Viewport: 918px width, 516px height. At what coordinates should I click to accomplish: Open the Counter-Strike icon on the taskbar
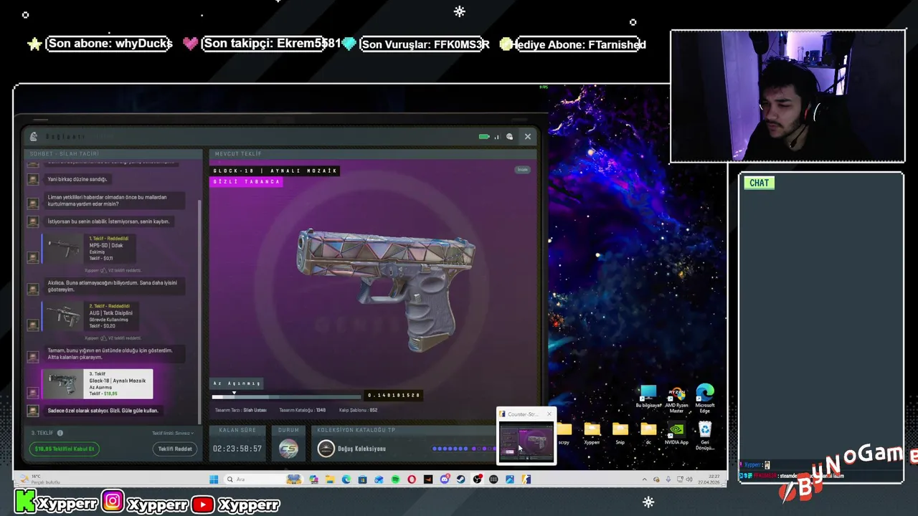point(526,479)
